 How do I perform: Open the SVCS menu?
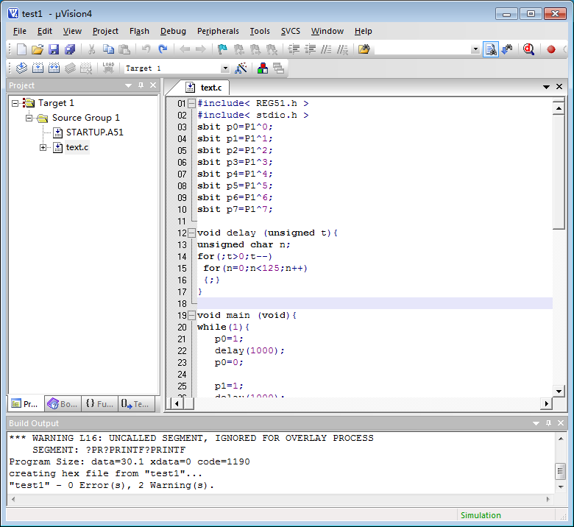[x=290, y=31]
